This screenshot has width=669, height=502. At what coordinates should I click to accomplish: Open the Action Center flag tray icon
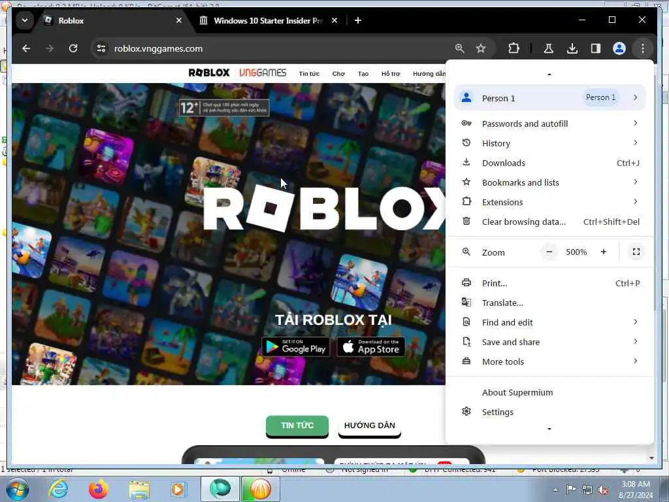571,489
